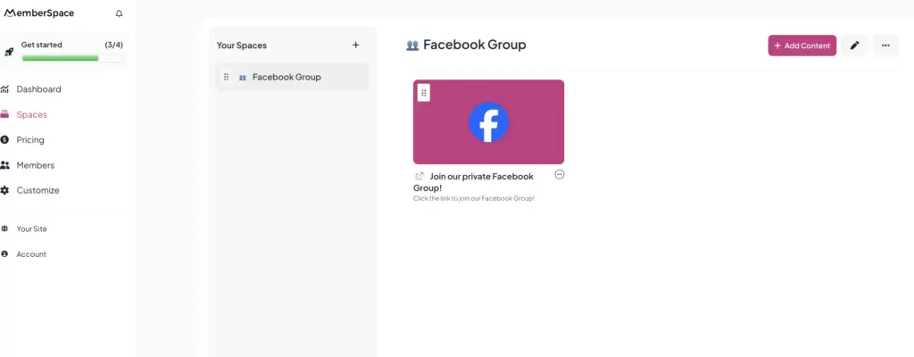This screenshot has width=914, height=357.
Task: Click the card description about joining the Facebook Group
Action: pos(474,198)
